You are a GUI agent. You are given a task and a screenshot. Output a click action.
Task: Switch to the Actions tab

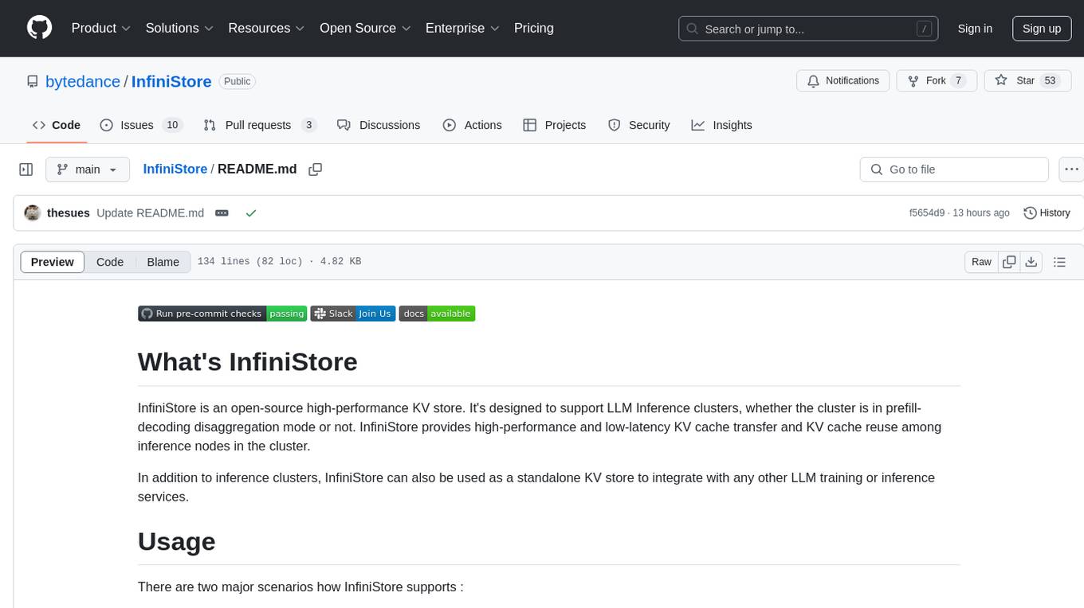(x=472, y=125)
